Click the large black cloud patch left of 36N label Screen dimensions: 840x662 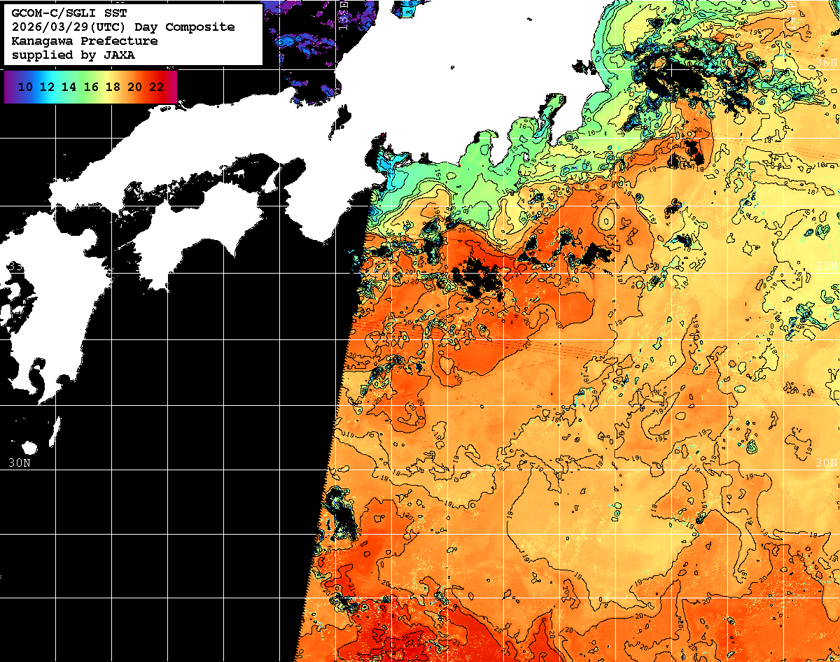[665, 73]
